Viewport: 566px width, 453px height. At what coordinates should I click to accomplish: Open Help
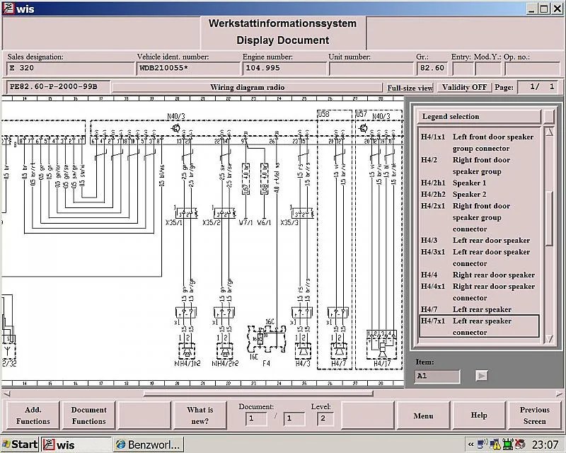(x=479, y=415)
